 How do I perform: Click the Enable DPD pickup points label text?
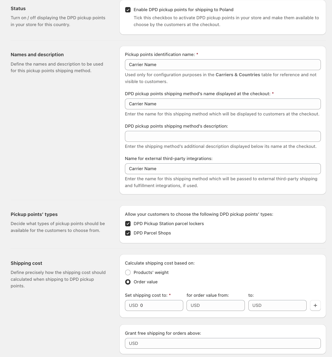pos(183,10)
